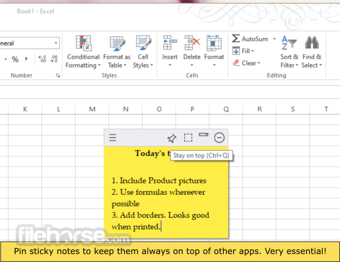
Task: Close sticky note with minus circle button
Action: (219, 138)
